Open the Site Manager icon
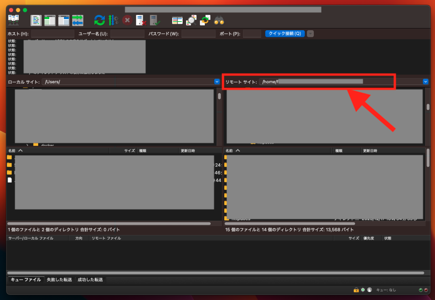Viewport: 435px width, 300px height. coord(14,20)
